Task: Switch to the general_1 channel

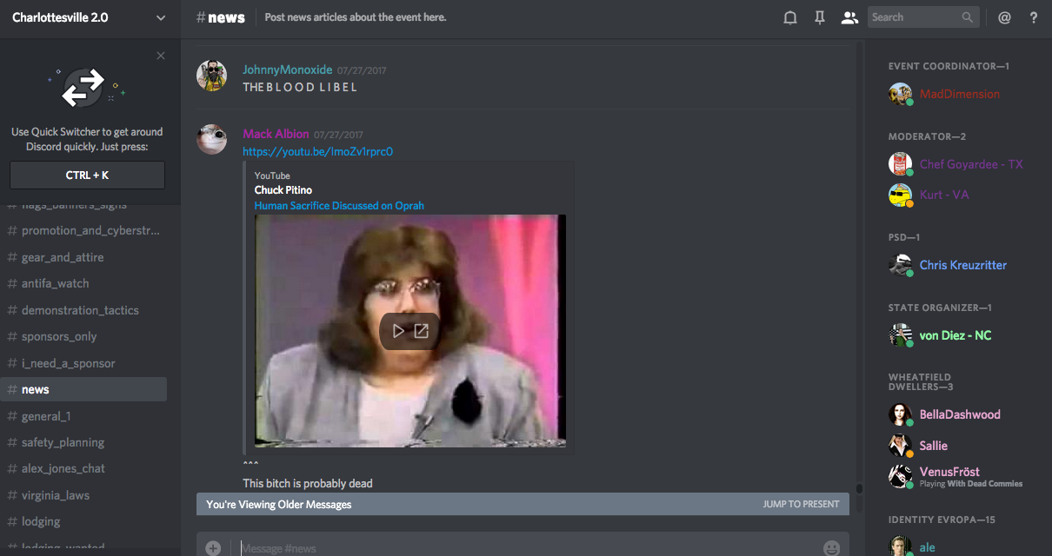Action: [x=46, y=416]
